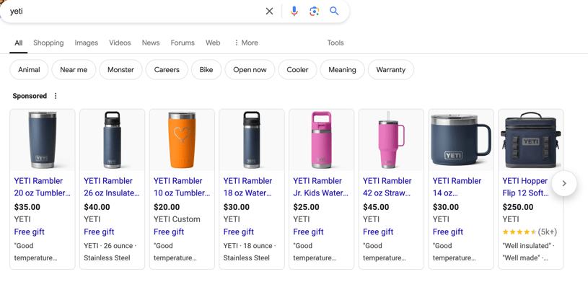Start voice search with microphone icon
588x282 pixels.
294,12
